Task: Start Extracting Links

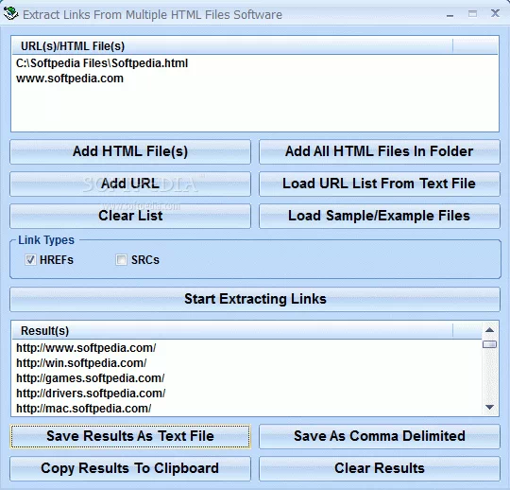Action: click(x=255, y=299)
